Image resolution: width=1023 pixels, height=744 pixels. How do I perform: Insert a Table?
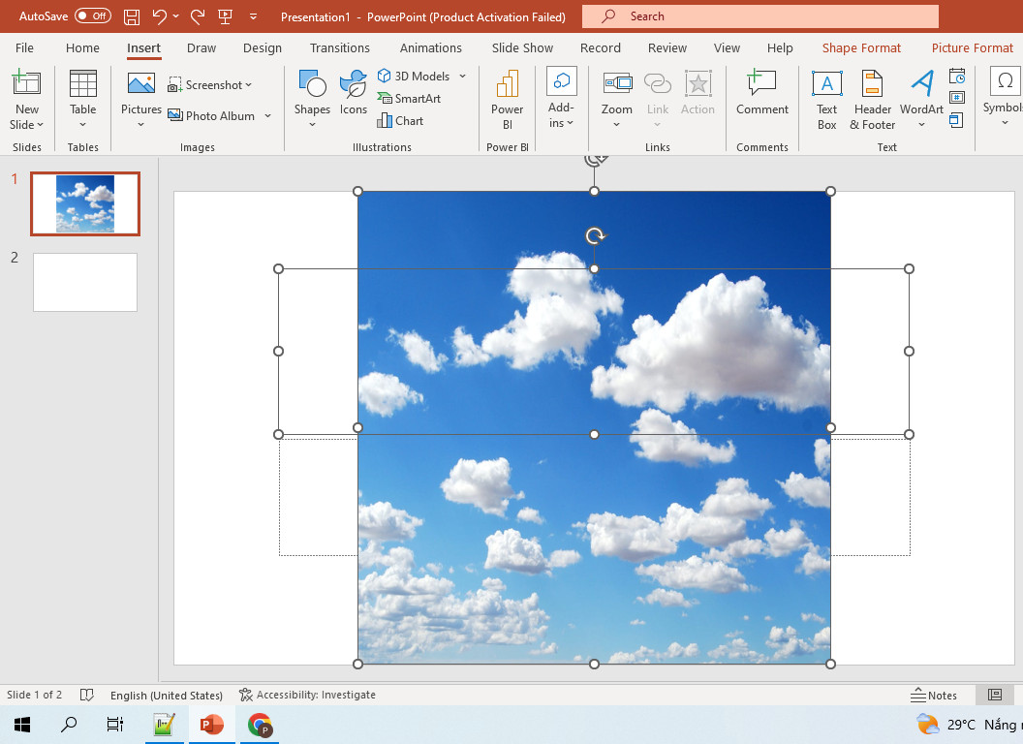(83, 99)
